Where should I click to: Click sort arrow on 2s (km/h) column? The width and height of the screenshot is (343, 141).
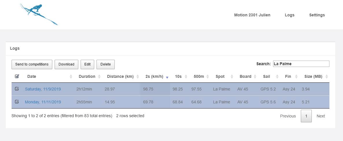pyautogui.click(x=167, y=77)
